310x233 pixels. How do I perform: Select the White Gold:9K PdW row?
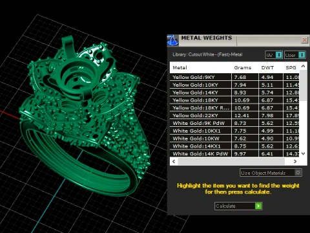234,123
